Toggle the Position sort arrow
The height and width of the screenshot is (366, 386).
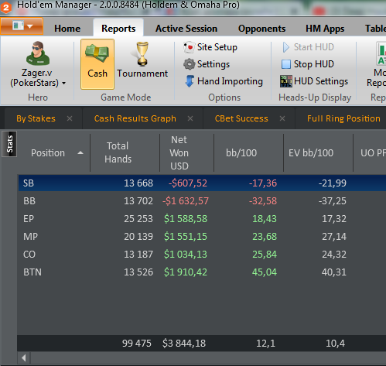coord(80,153)
